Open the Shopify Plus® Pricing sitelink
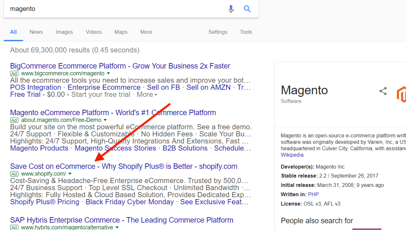406x230 pixels. (x=45, y=202)
